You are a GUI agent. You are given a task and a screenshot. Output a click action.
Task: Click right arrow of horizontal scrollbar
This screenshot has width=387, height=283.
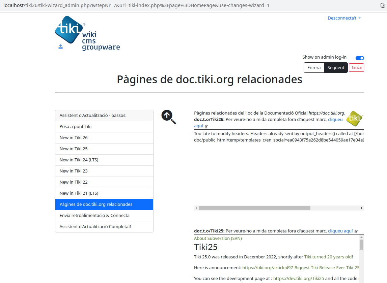[x=362, y=208]
